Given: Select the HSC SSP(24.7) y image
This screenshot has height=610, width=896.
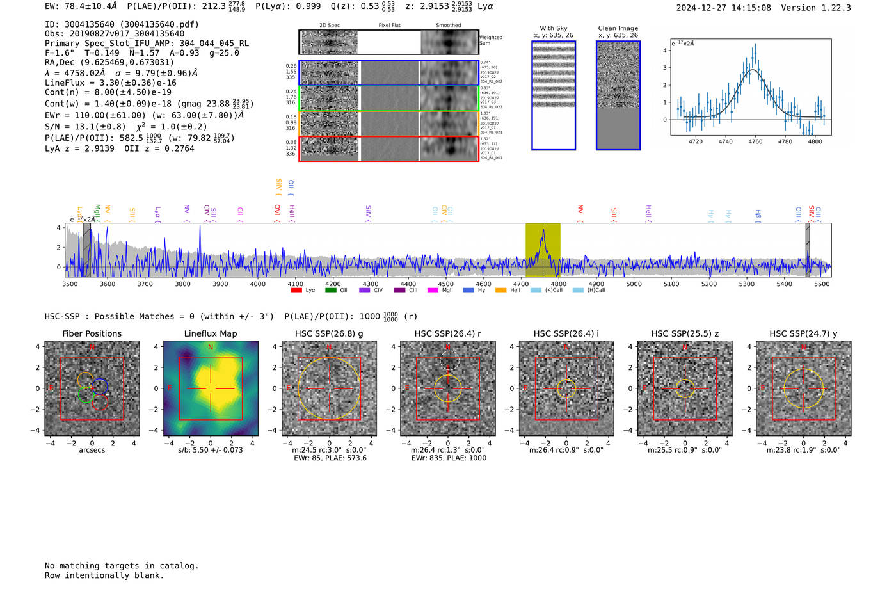Looking at the screenshot, I should [804, 389].
